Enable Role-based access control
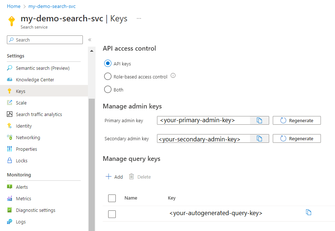 (x=107, y=76)
